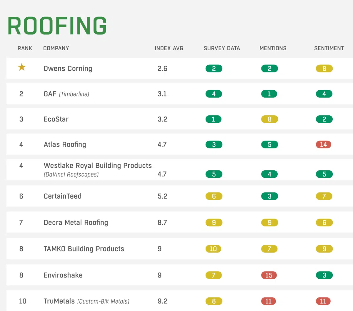Viewport: 353px width, 311px height.
Task: Click Decra Metal Roofing index 8.7
Action: (162, 222)
